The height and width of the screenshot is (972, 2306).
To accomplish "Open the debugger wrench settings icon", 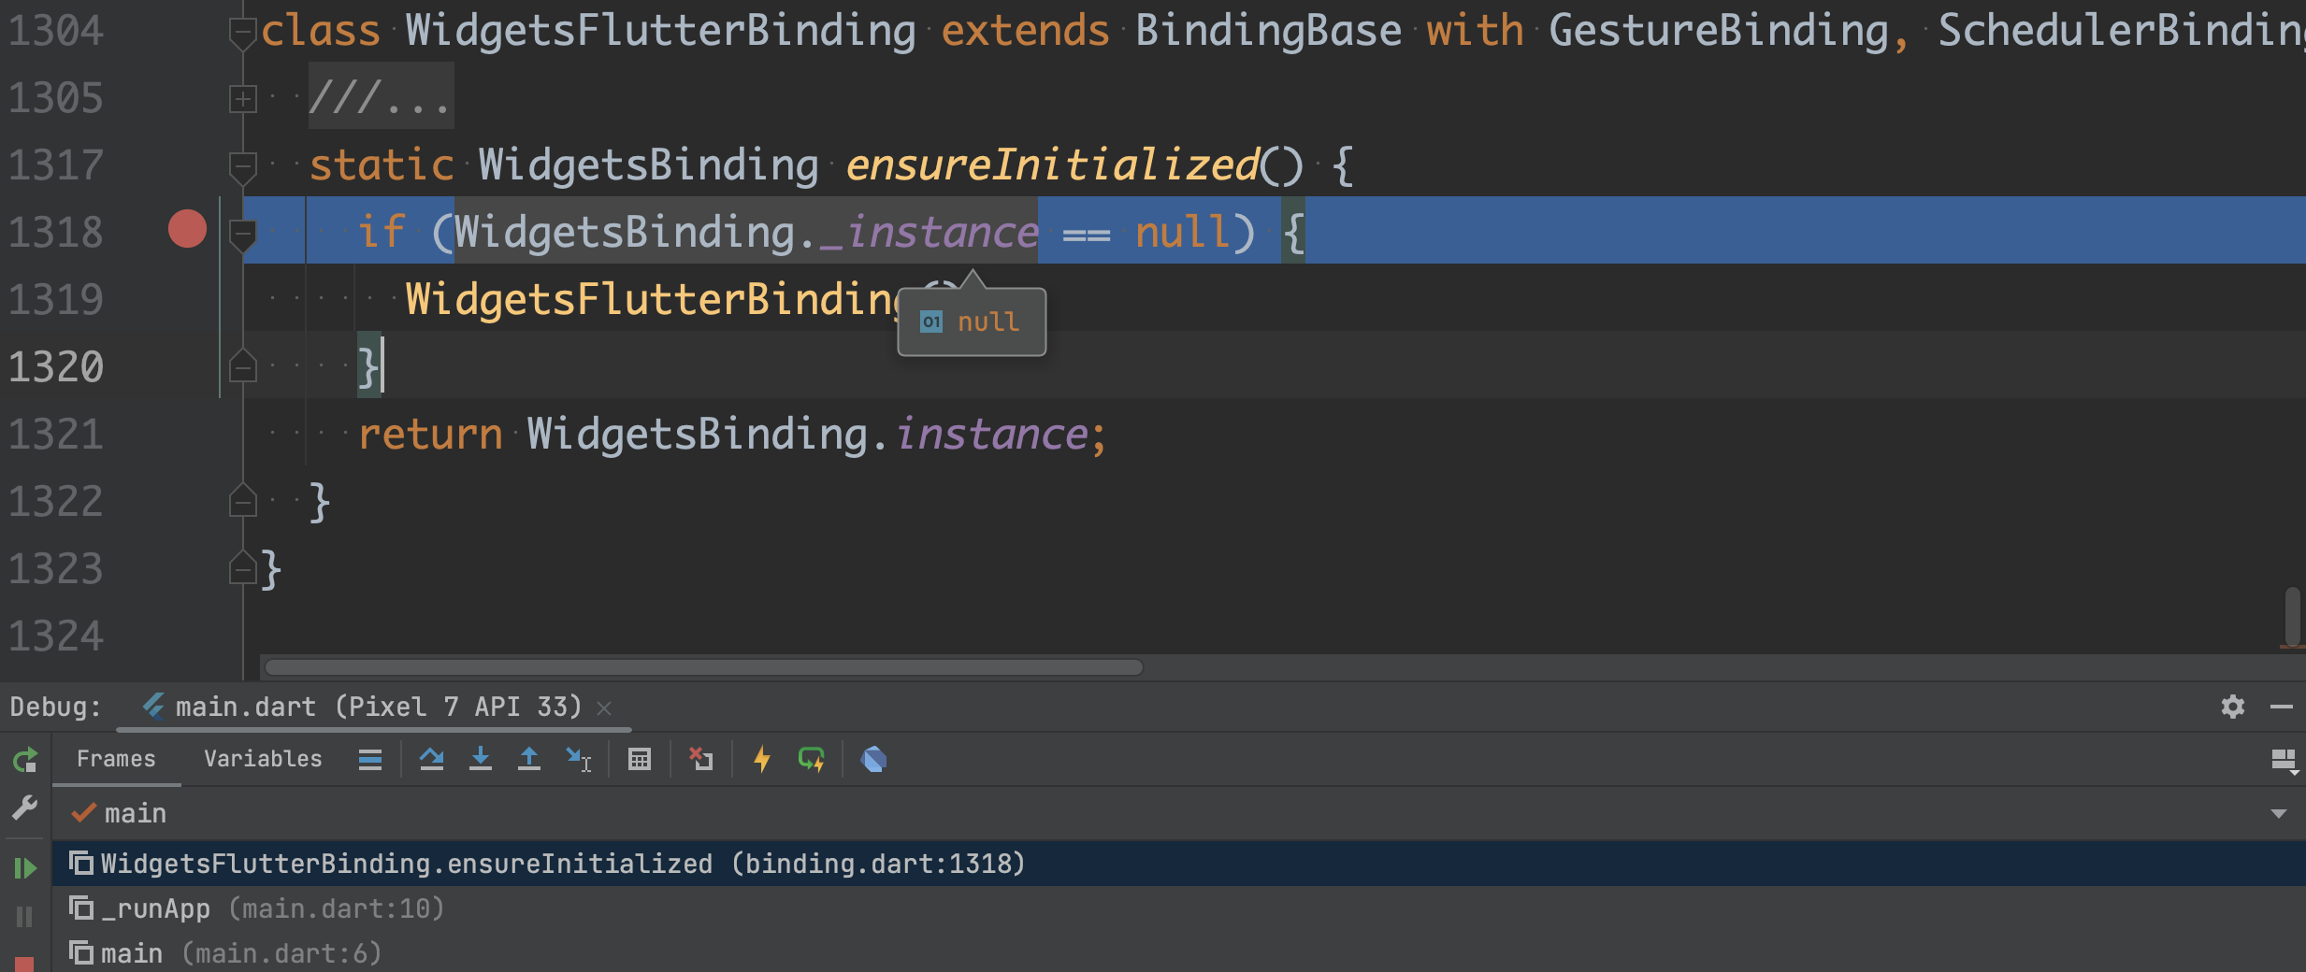I will coord(25,808).
